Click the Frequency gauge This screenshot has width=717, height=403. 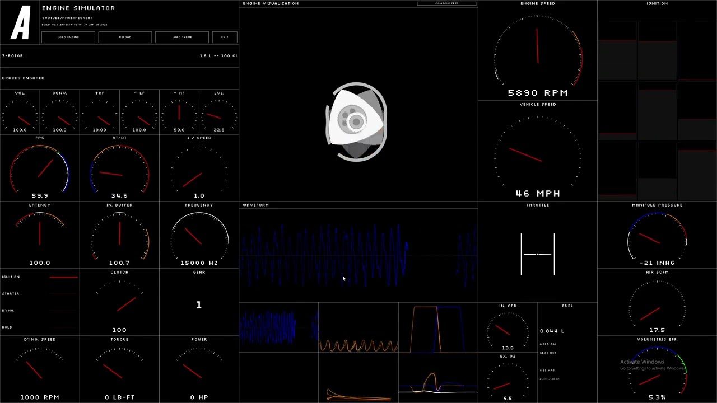(199, 235)
